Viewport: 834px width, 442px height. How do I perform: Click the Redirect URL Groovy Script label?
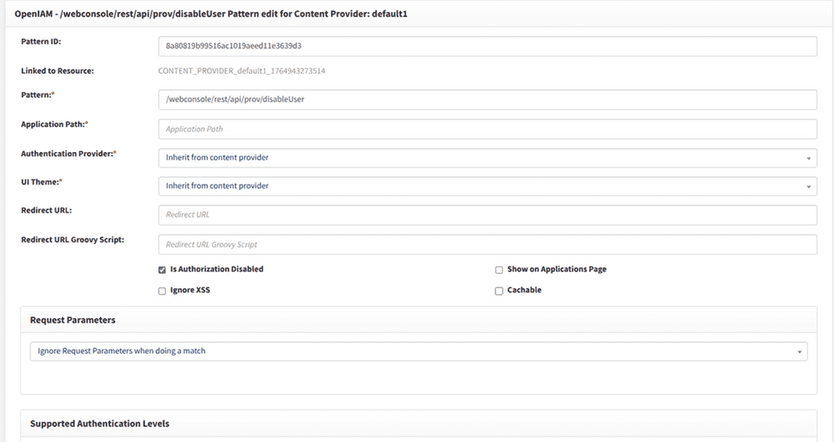72,239
